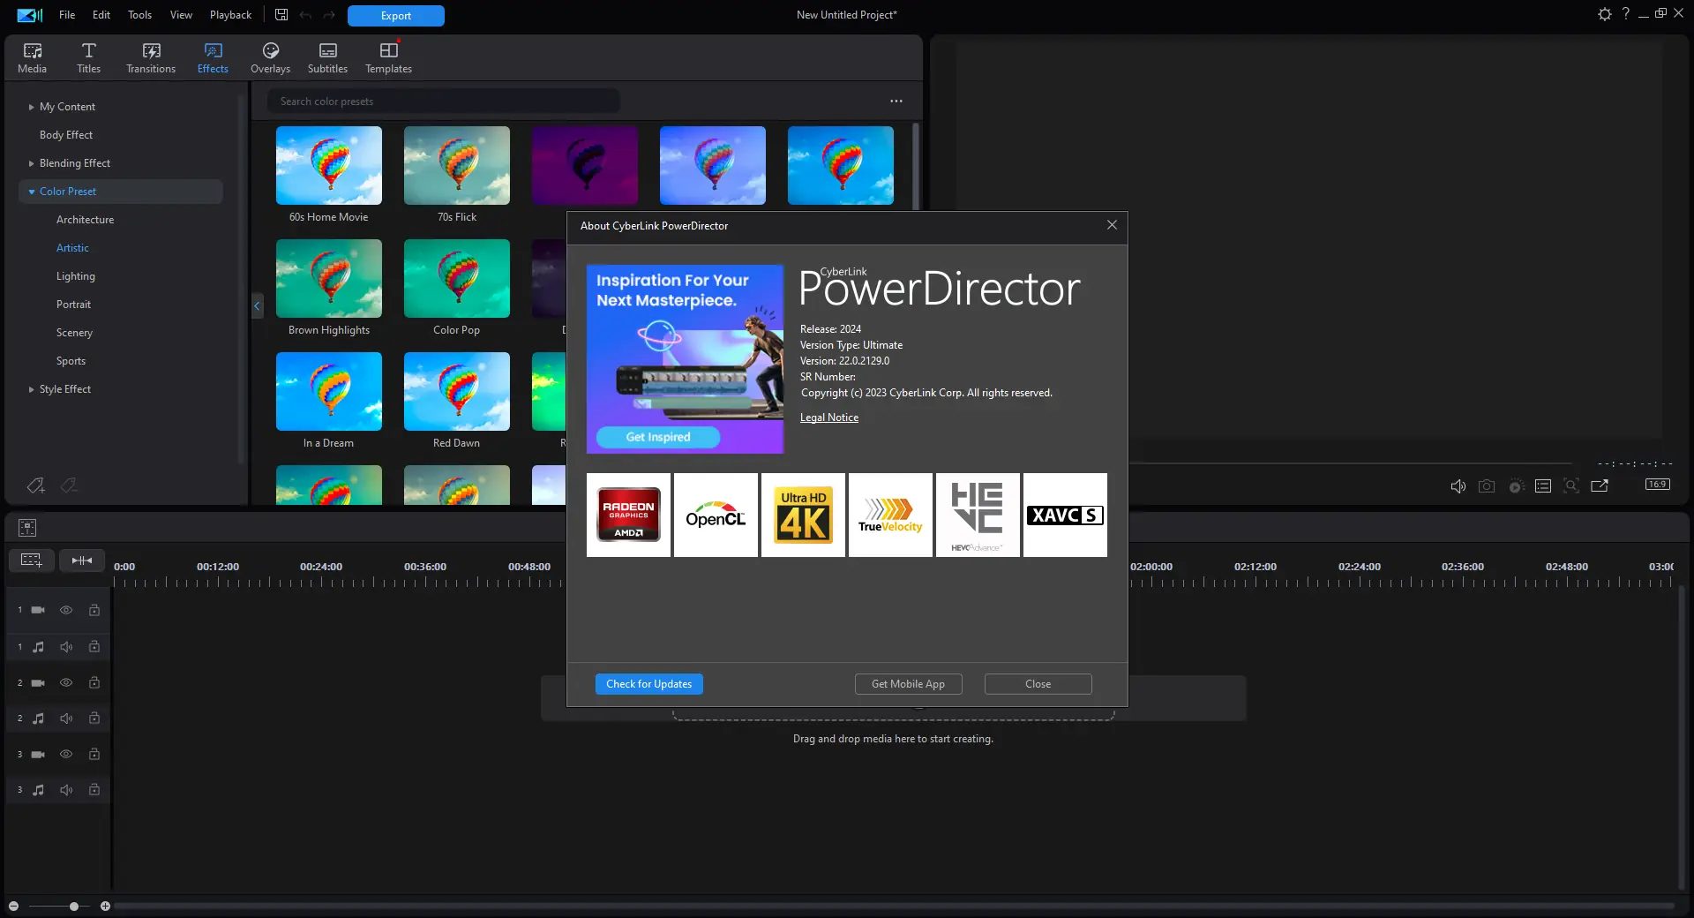Select the 60s Home Movie preset thumbnail
Image resolution: width=1694 pixels, height=918 pixels.
click(x=329, y=166)
